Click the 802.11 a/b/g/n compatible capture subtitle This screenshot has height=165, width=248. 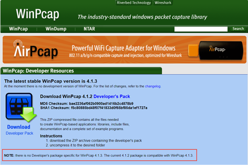125,55
